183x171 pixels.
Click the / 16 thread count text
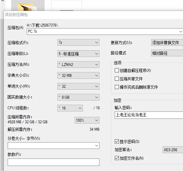[97, 108]
